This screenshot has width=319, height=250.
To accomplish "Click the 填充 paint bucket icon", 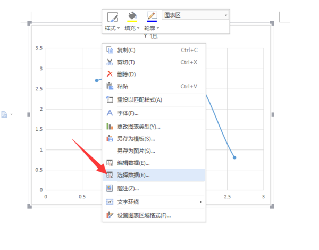I will point(132,15).
